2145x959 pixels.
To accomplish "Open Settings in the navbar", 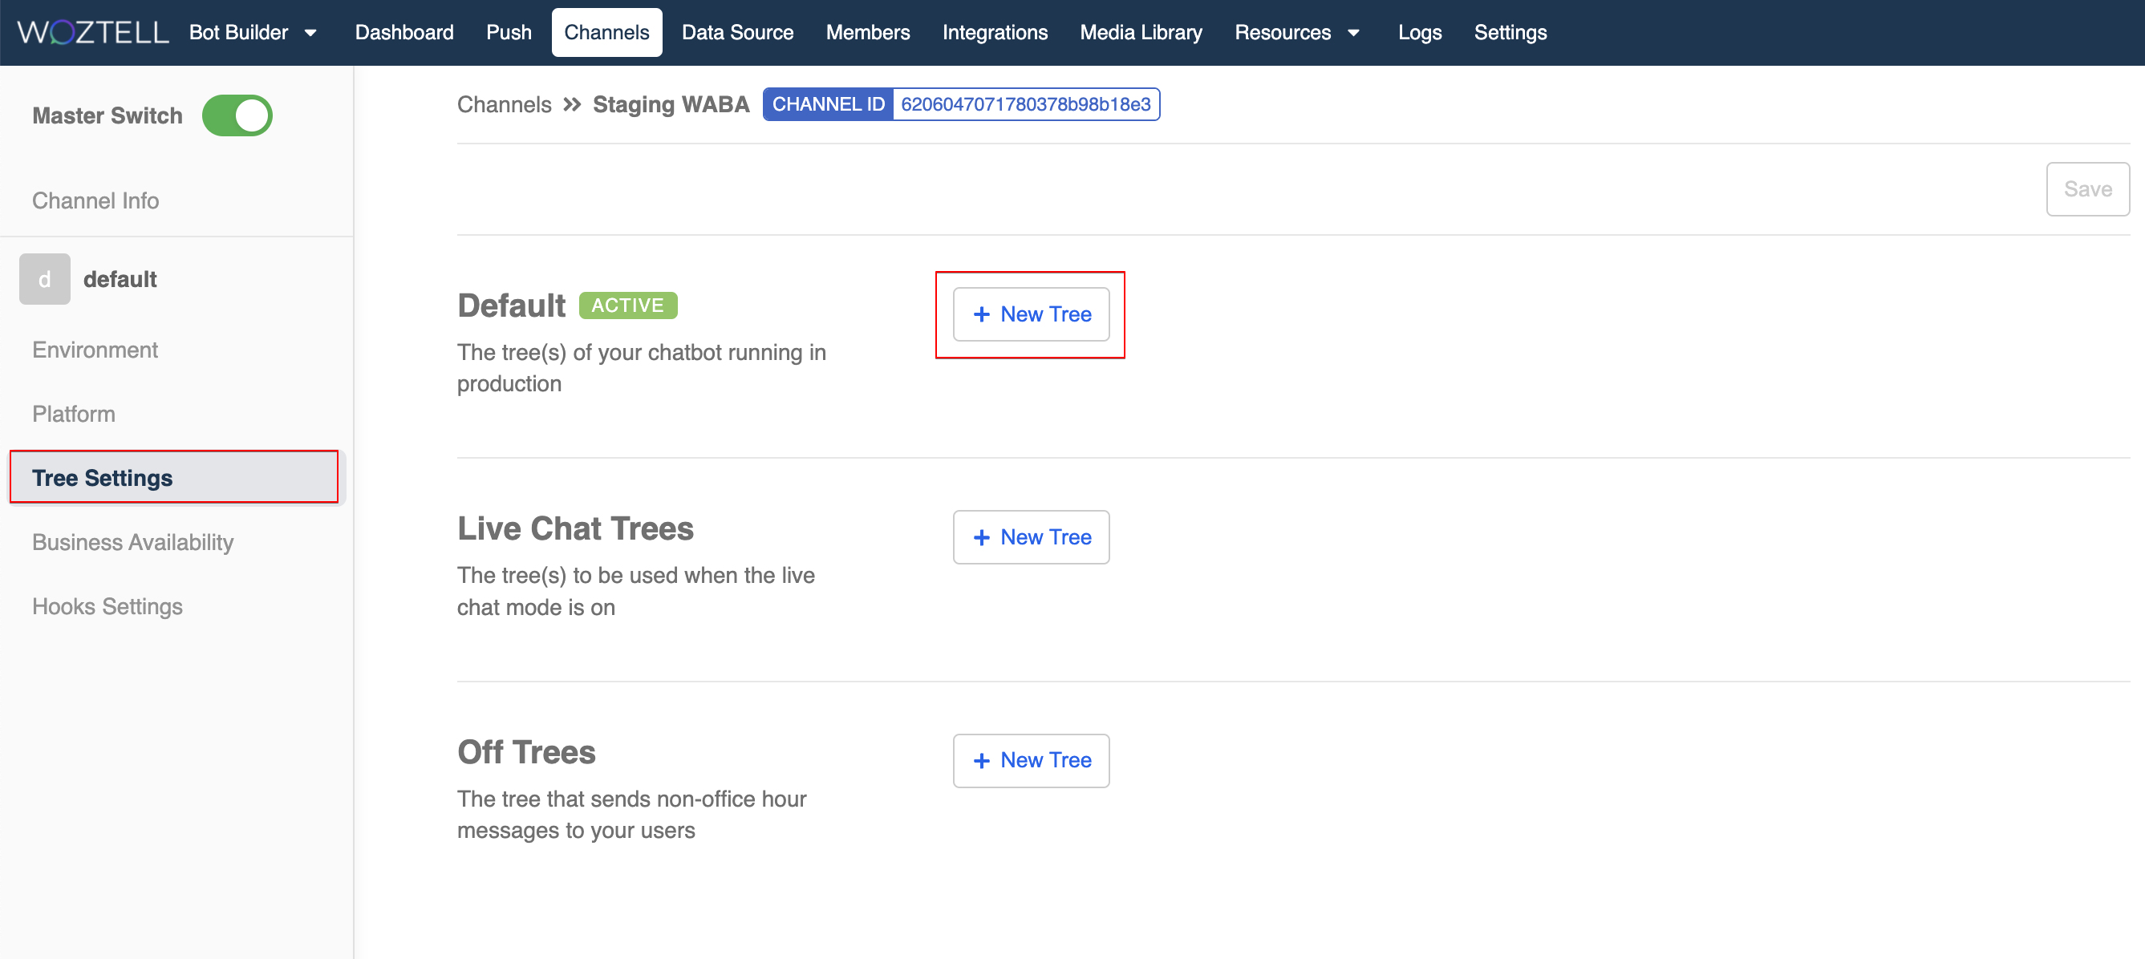I will [x=1510, y=32].
